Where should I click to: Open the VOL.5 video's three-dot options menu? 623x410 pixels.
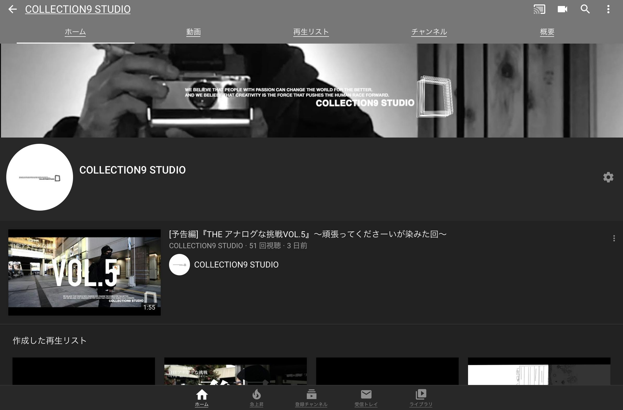(x=614, y=238)
